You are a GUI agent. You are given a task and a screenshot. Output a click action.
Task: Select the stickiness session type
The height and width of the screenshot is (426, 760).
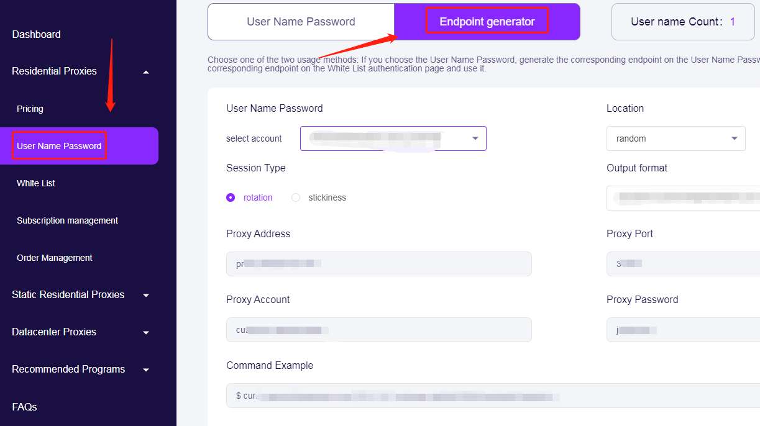pyautogui.click(x=296, y=197)
